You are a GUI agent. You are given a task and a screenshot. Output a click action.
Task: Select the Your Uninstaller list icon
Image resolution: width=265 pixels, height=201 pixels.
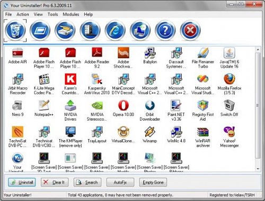click(x=17, y=158)
